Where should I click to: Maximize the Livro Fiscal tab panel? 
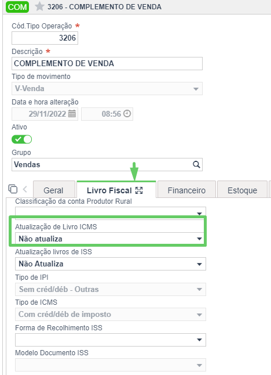coord(139,190)
